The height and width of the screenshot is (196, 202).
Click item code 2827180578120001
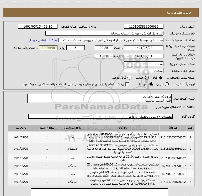pyautogui.click(x=173, y=174)
